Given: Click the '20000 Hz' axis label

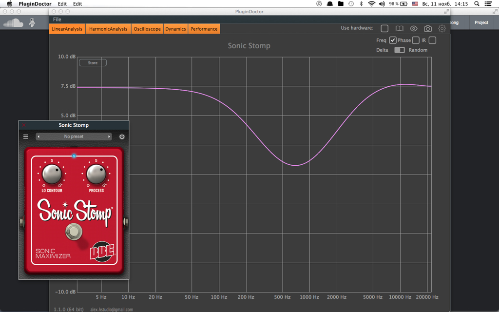Looking at the screenshot, I should pyautogui.click(x=427, y=297).
